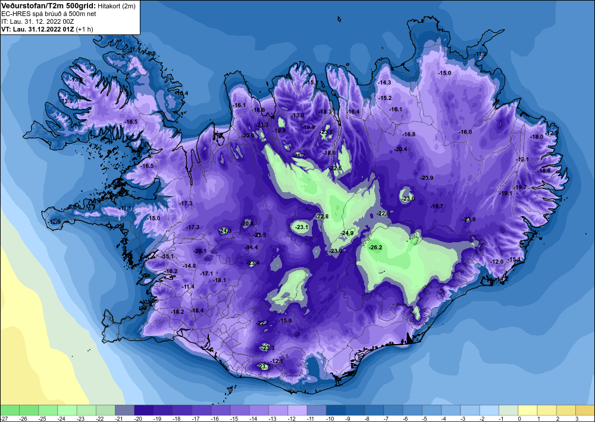Click the -26.2 temperature label on the glacier
The height and width of the screenshot is (422, 595).
coord(375,247)
